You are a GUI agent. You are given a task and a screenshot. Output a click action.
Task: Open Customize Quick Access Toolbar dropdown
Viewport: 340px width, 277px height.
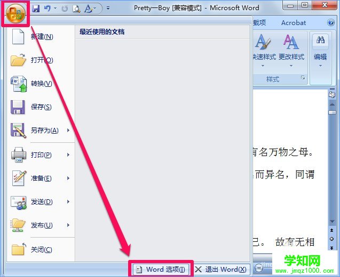coord(108,8)
